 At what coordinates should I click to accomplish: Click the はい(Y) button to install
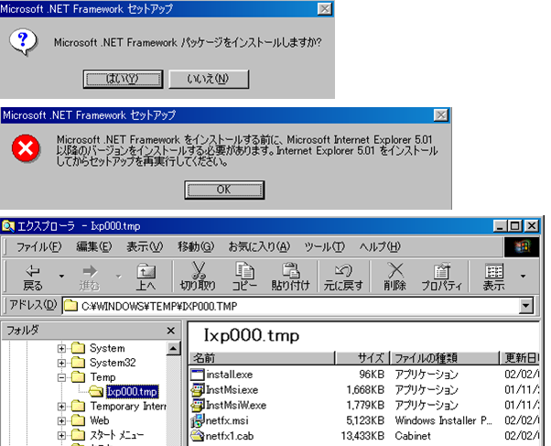(x=123, y=79)
